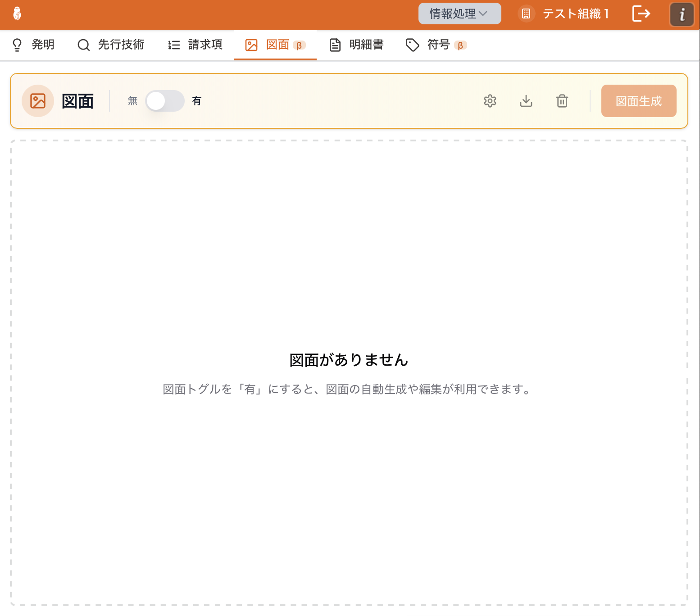The image size is (700, 616).
Task: Open the 先行技術 tab
Action: tap(111, 45)
